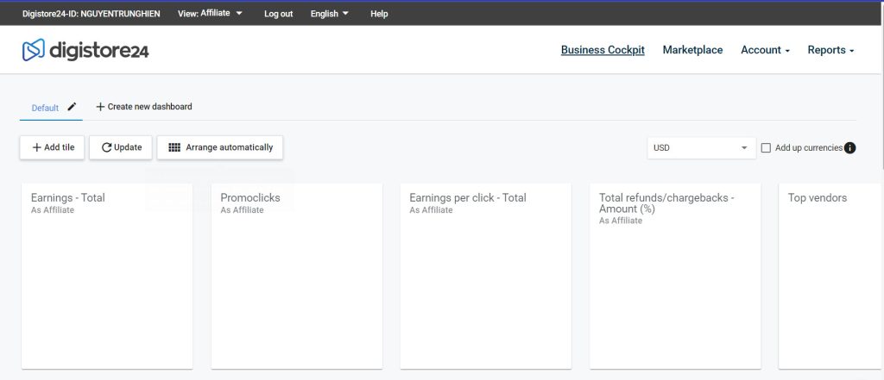Click the grid icon for Arrange automatically

174,147
